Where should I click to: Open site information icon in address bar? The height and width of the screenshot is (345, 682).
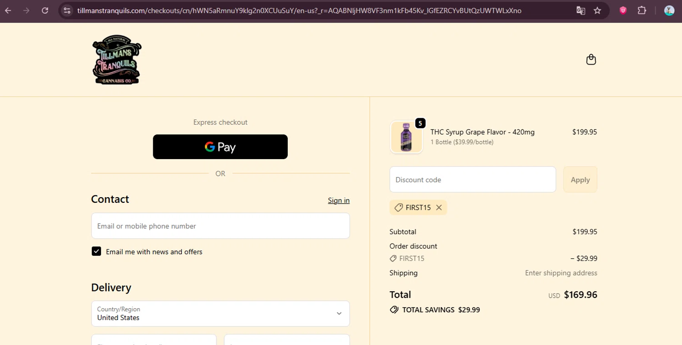(67, 10)
